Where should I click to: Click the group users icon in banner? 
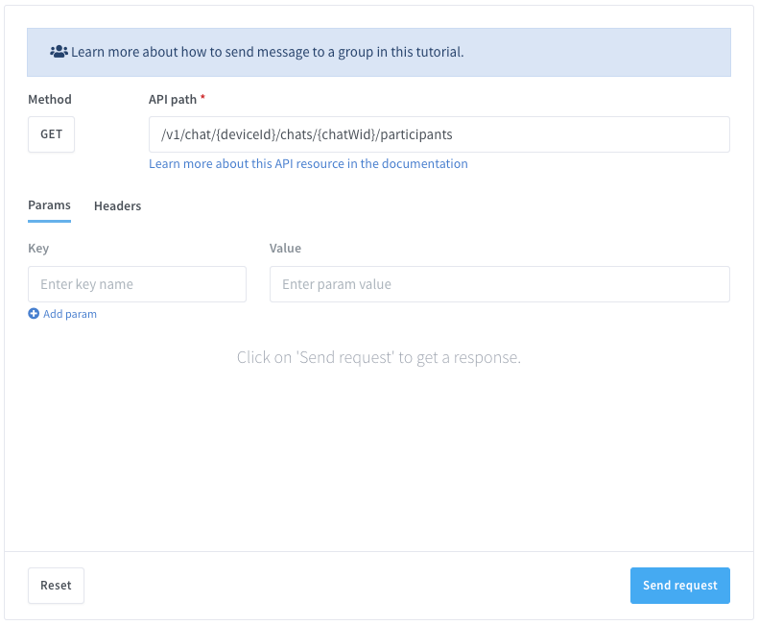59,52
